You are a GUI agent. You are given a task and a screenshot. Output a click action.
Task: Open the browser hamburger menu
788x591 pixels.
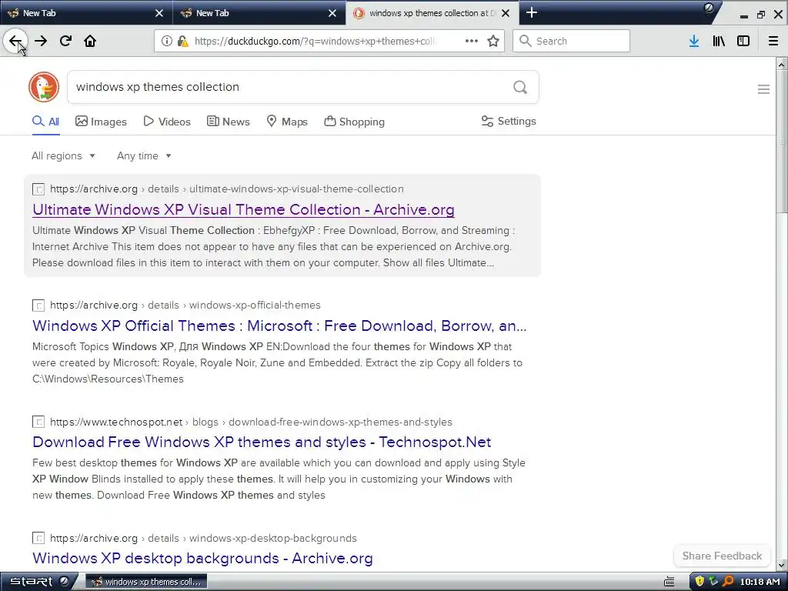click(773, 41)
